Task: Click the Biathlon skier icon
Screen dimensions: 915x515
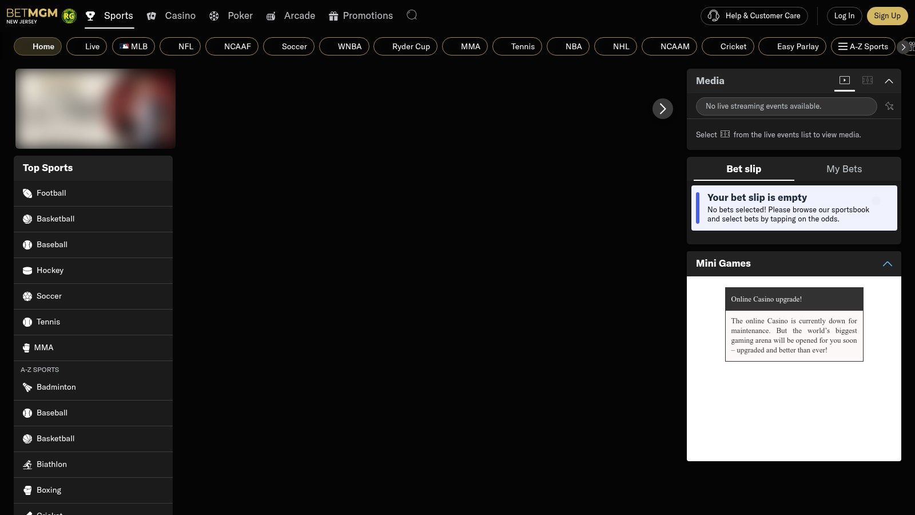Action: (x=27, y=465)
